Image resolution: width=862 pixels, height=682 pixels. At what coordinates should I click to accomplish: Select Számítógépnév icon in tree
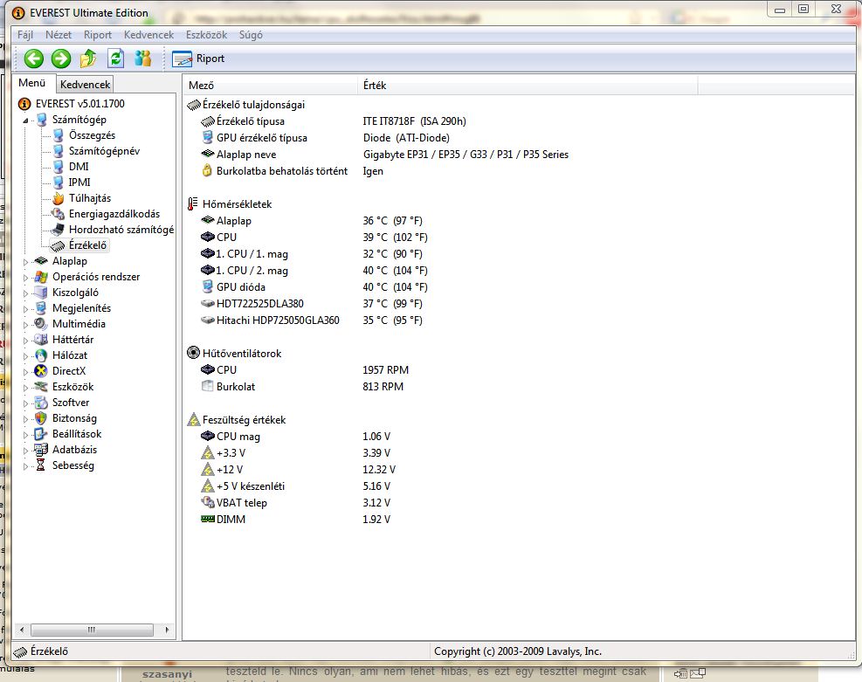point(58,150)
